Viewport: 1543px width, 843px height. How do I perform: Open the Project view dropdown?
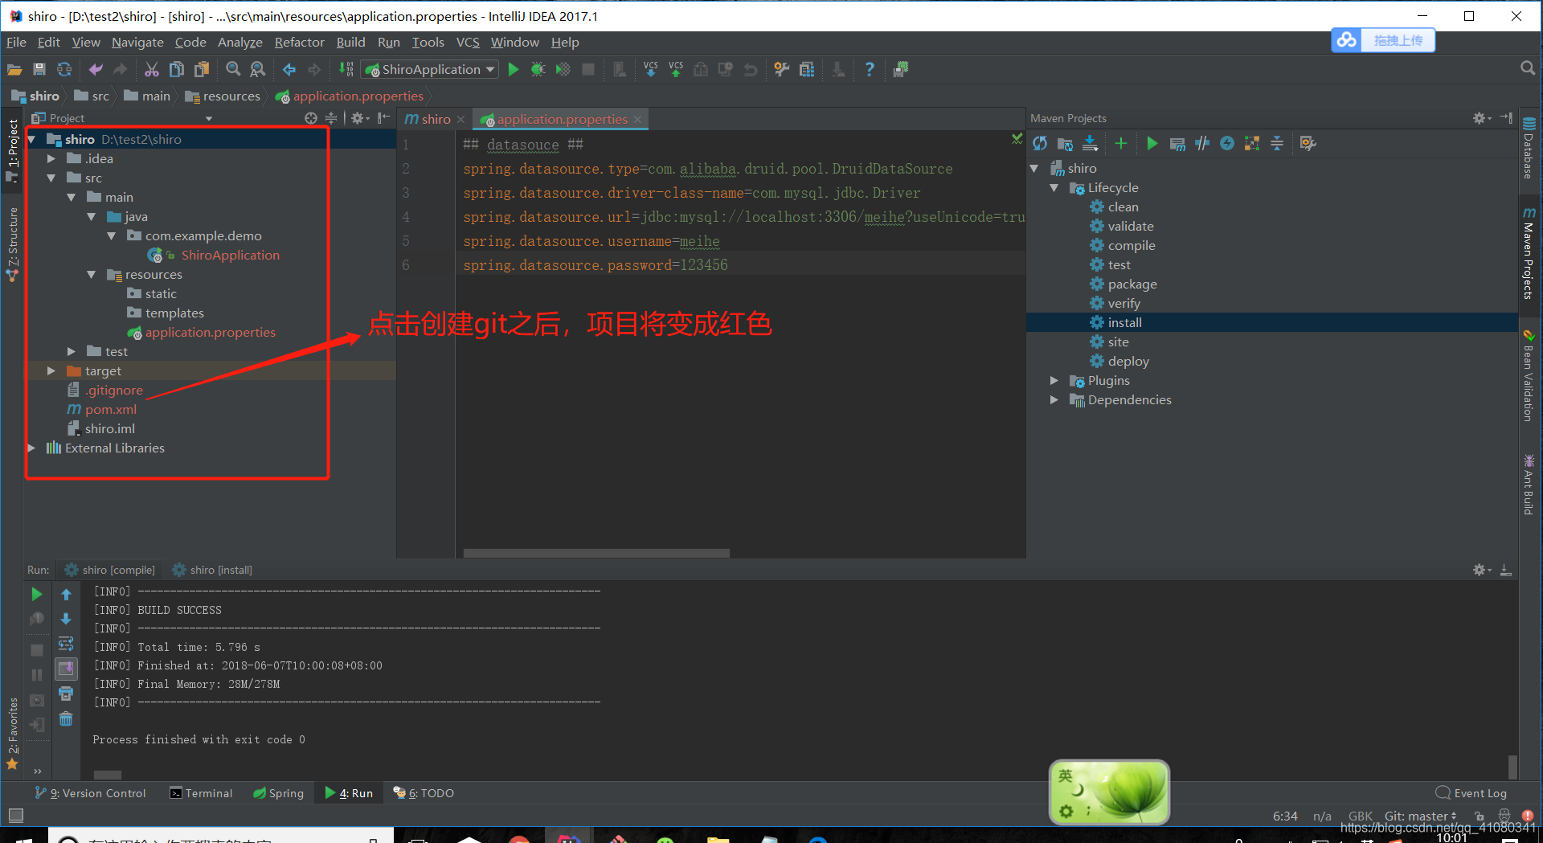[209, 118]
